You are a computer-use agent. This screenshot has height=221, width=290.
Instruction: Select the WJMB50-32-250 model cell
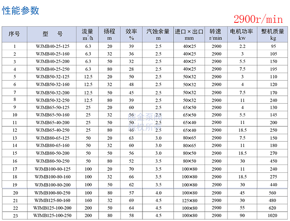click(53, 100)
